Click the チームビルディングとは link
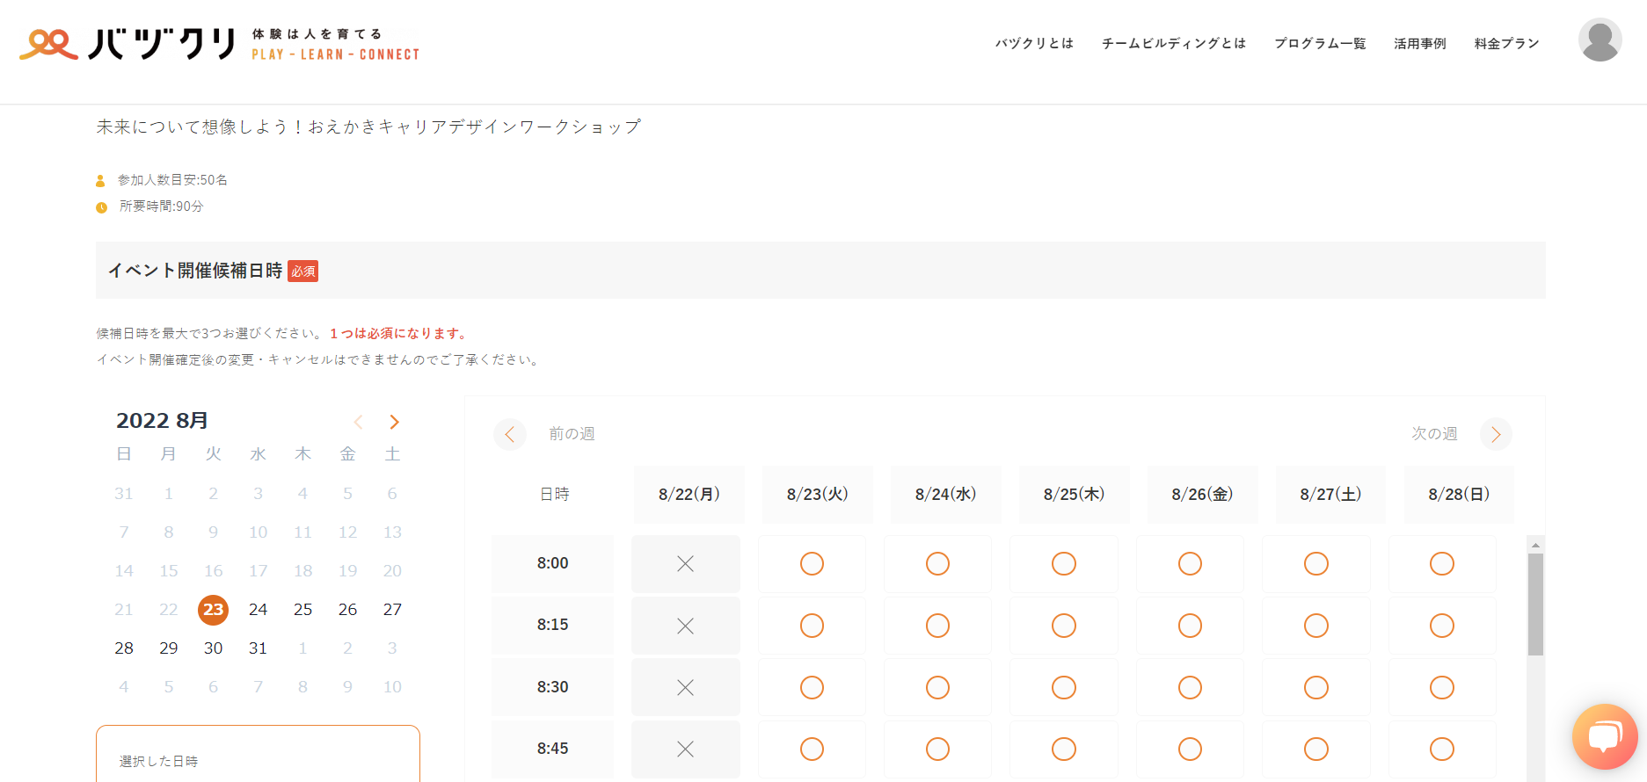The height and width of the screenshot is (782, 1647). (1174, 43)
